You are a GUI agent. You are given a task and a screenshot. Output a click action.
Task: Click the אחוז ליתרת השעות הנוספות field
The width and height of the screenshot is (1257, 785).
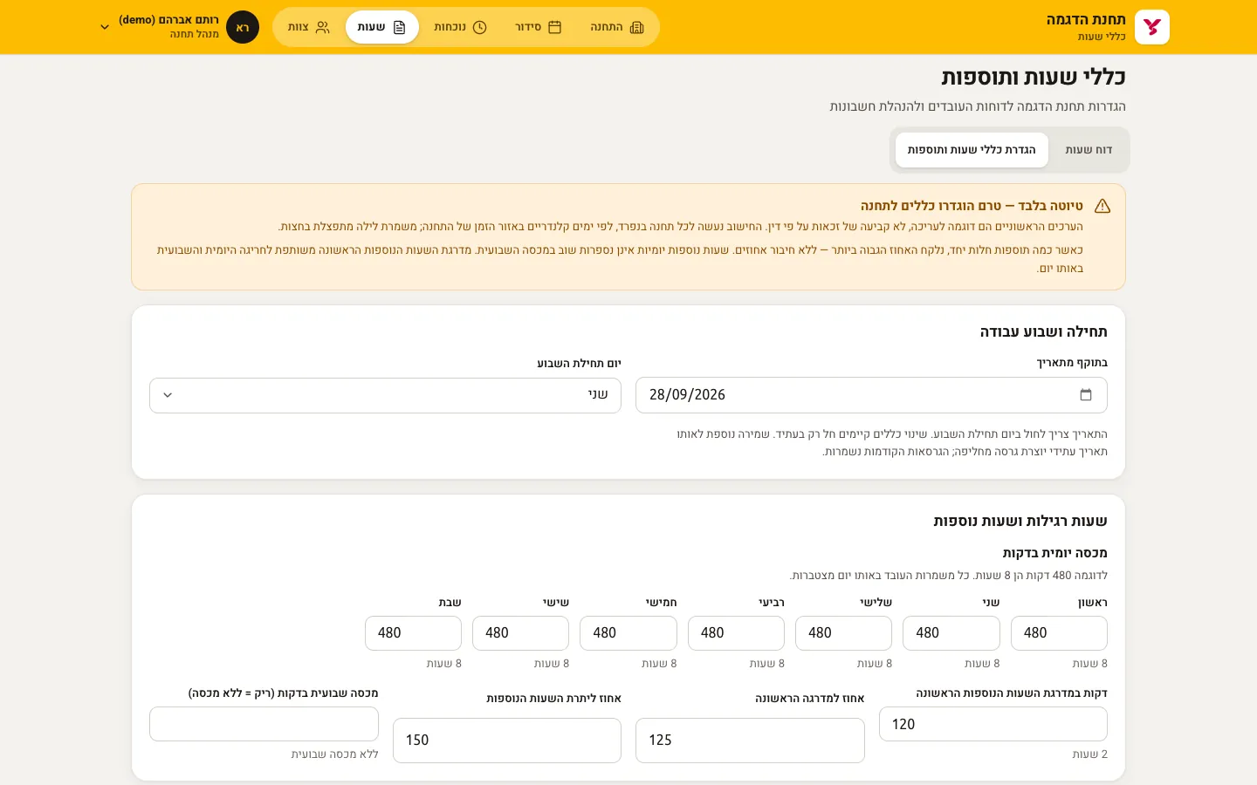(x=507, y=741)
